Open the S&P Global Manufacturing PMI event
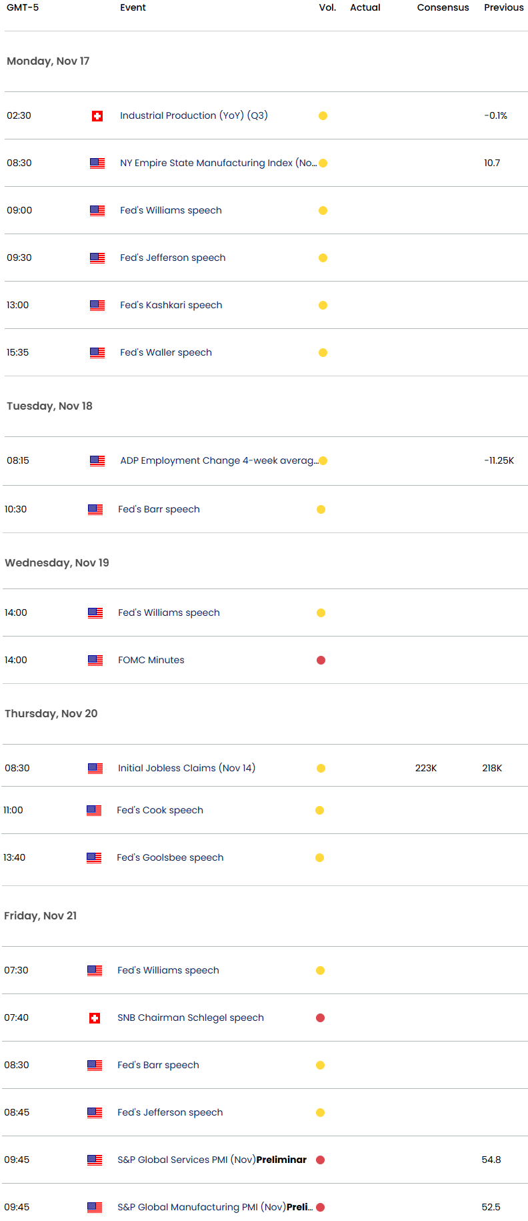The height and width of the screenshot is (1221, 528). point(215,1207)
